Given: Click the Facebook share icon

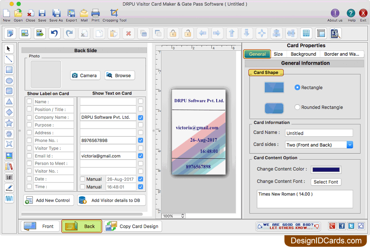Looking at the screenshot, I should [342, 226].
